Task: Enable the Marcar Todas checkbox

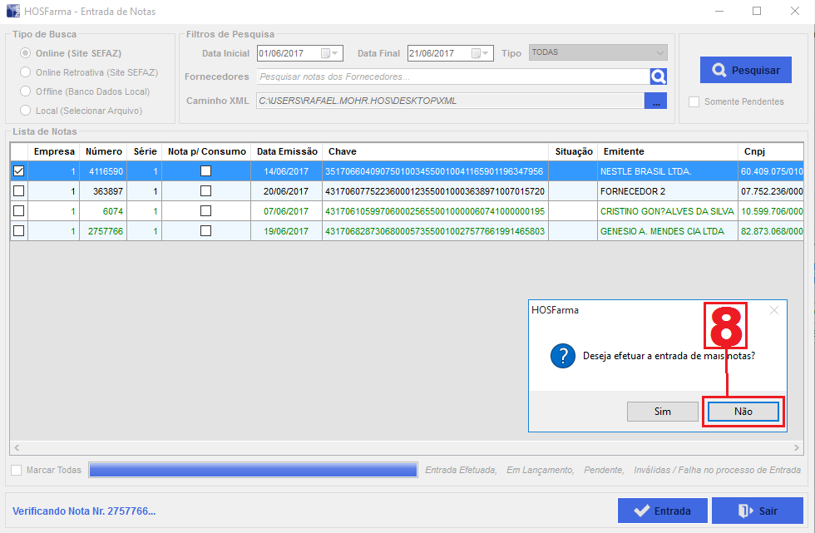Action: [x=17, y=471]
